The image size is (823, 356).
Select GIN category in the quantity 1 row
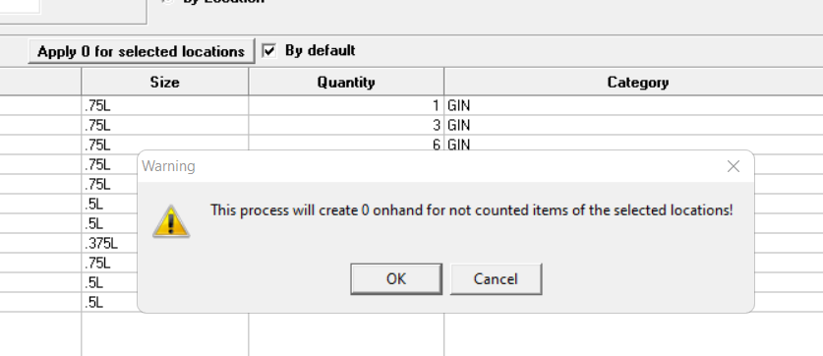point(633,105)
